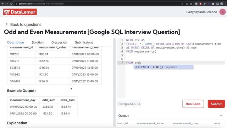
Task: Click the DataLemur logo
Action: (20, 12)
